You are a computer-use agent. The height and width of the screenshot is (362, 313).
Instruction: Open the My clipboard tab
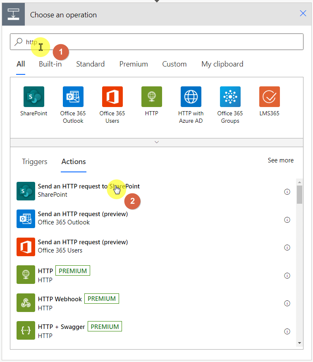[x=222, y=64]
